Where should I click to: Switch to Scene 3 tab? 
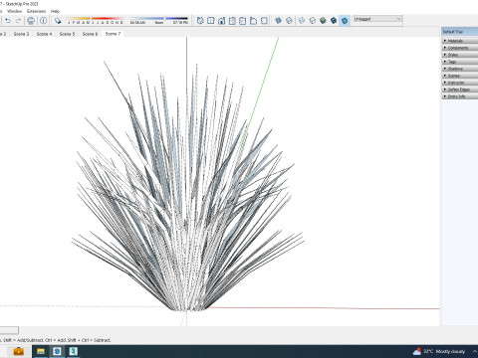click(x=21, y=34)
